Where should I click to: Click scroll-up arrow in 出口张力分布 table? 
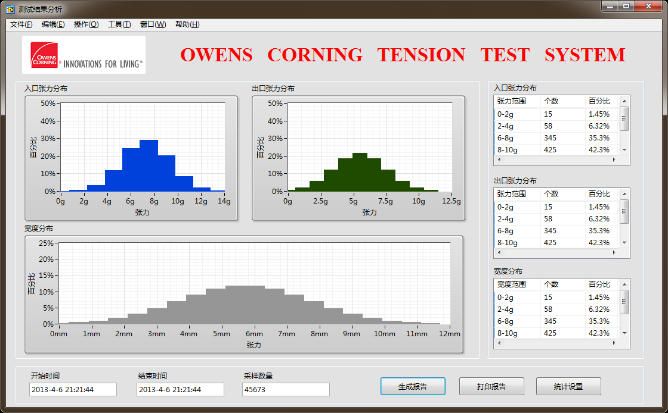pos(624,194)
